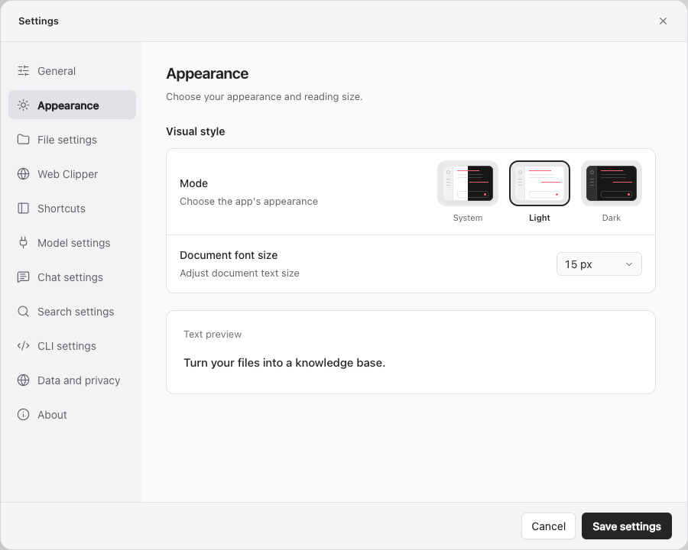Close the Settings dialog
688x550 pixels.
coord(663,21)
